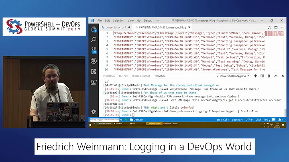Image resolution: width=289 pixels, height=162 pixels.
Task: Switch to the presentation.ps1 tab
Action: coord(116,27)
